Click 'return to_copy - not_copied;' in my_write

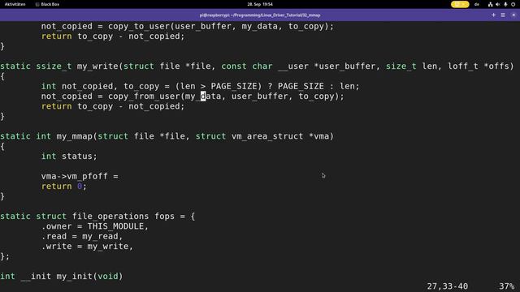(x=113, y=106)
